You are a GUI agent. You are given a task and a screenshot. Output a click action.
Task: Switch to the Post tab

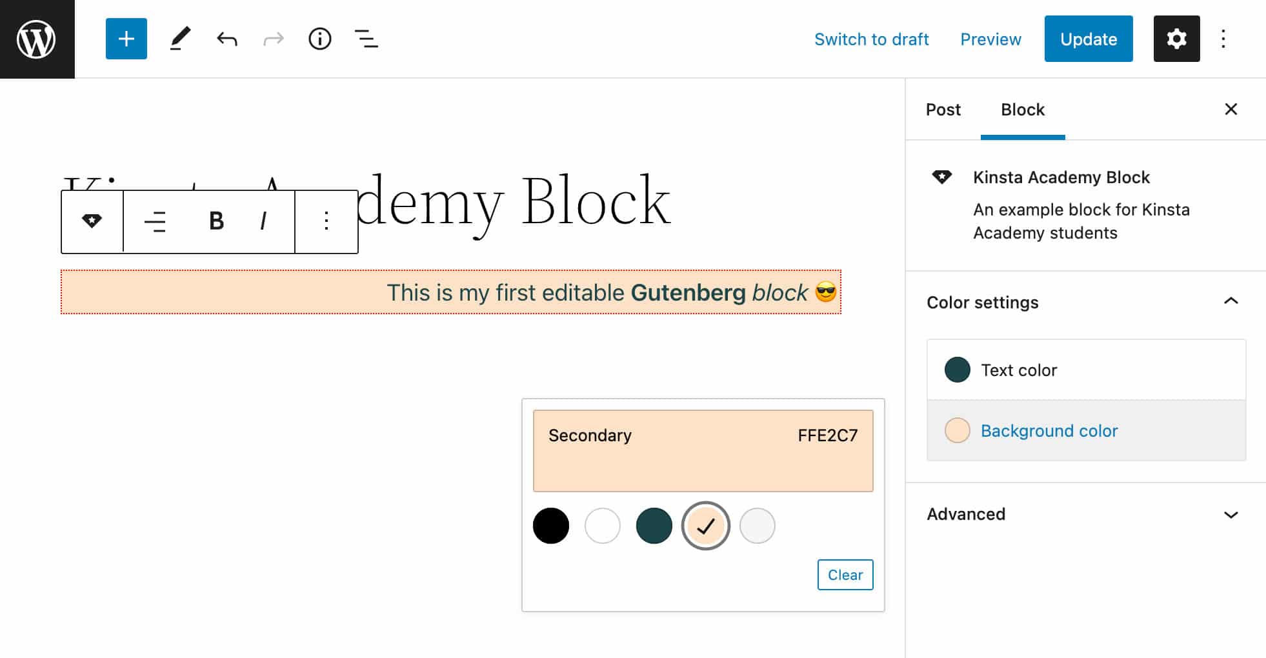(x=943, y=110)
